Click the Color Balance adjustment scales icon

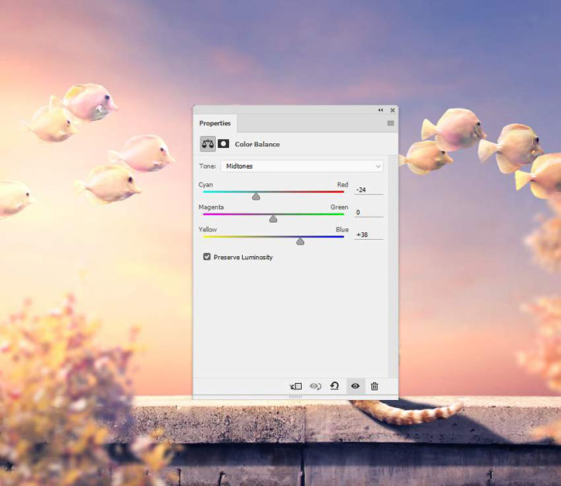pyautogui.click(x=207, y=144)
